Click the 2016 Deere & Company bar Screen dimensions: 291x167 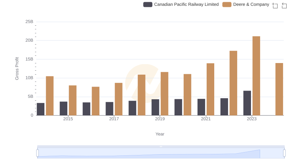tap(96, 101)
